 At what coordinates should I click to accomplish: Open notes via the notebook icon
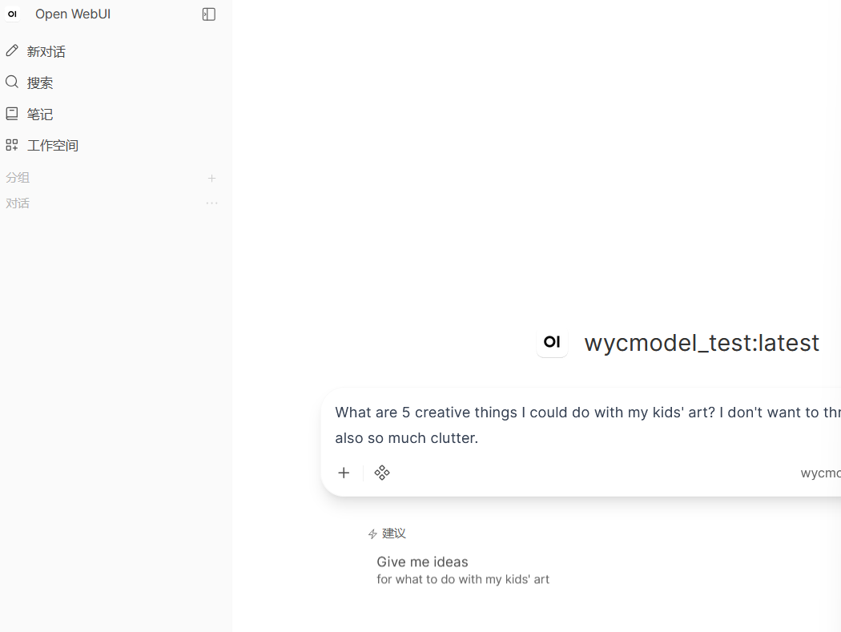[12, 114]
